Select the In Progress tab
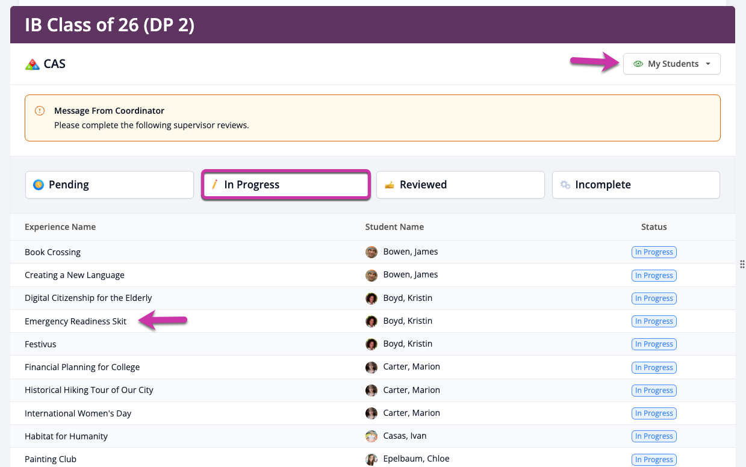This screenshot has width=746, height=467. [285, 185]
